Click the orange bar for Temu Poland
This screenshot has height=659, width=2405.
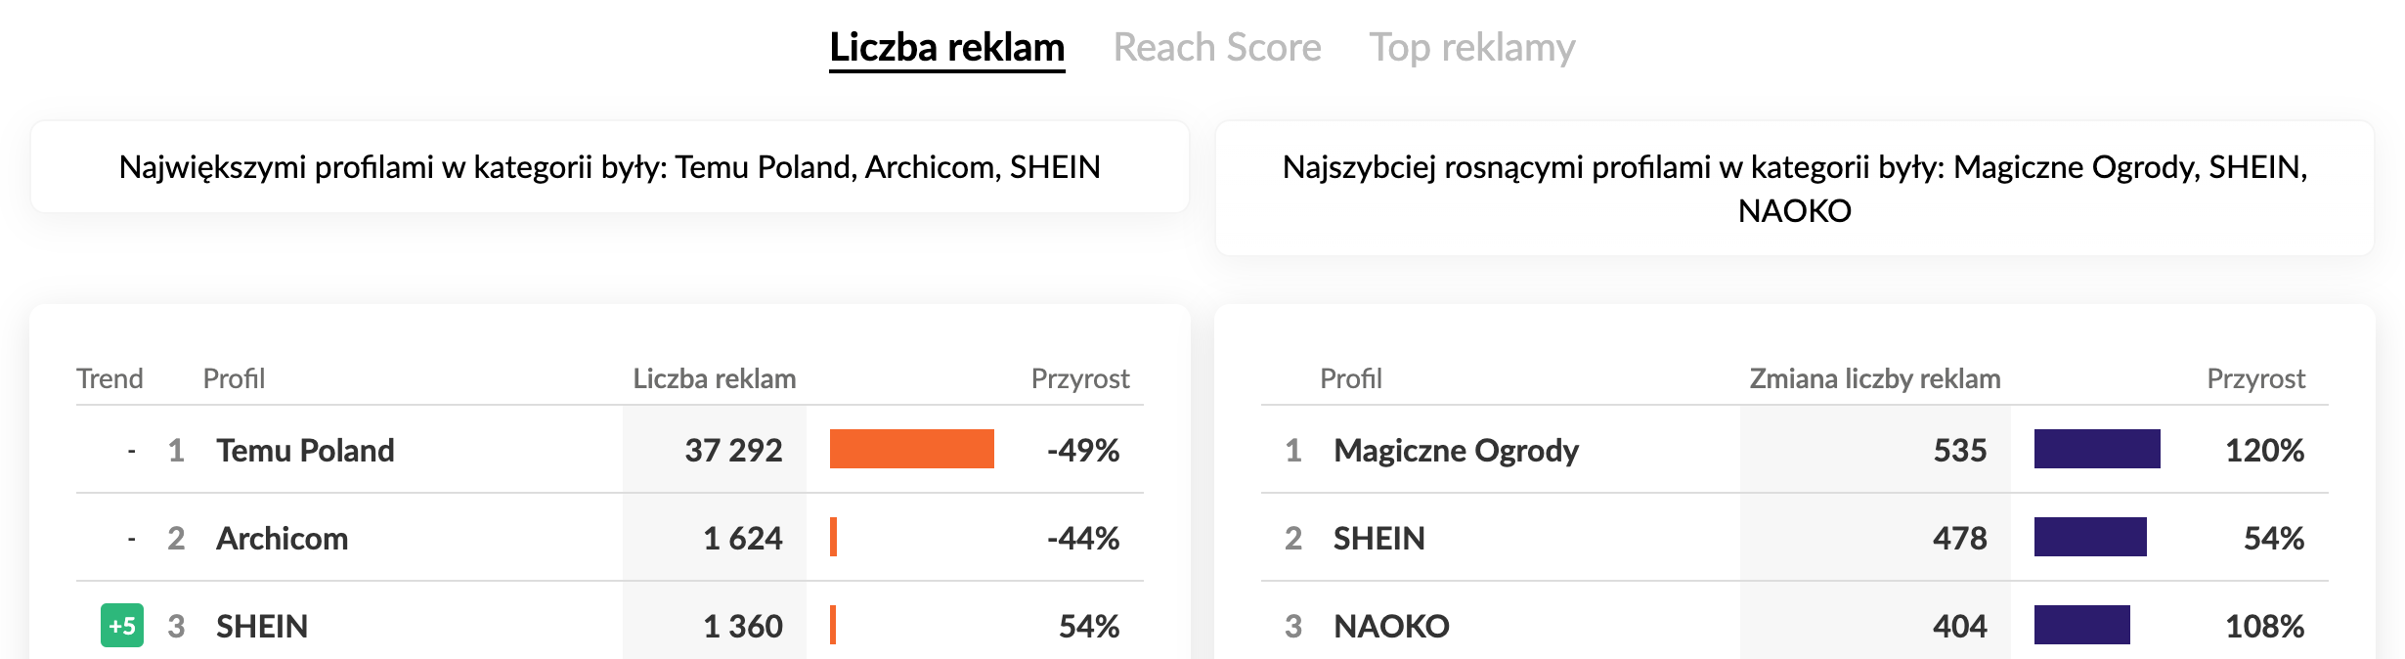[911, 449]
